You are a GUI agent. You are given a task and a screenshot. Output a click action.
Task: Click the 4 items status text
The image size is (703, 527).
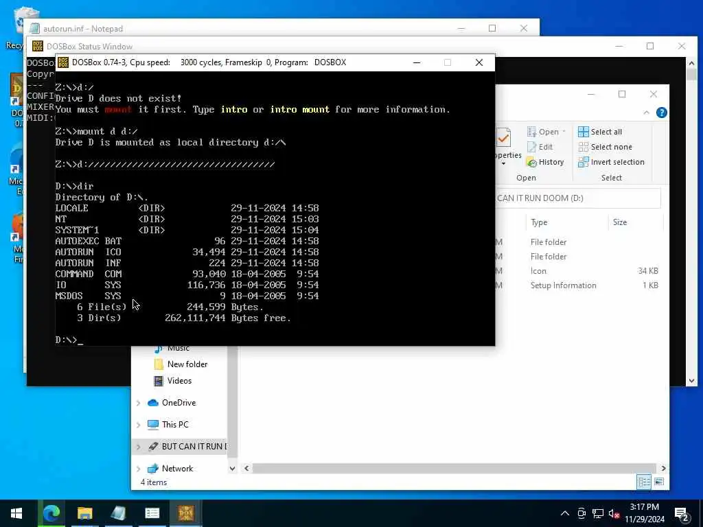153,482
